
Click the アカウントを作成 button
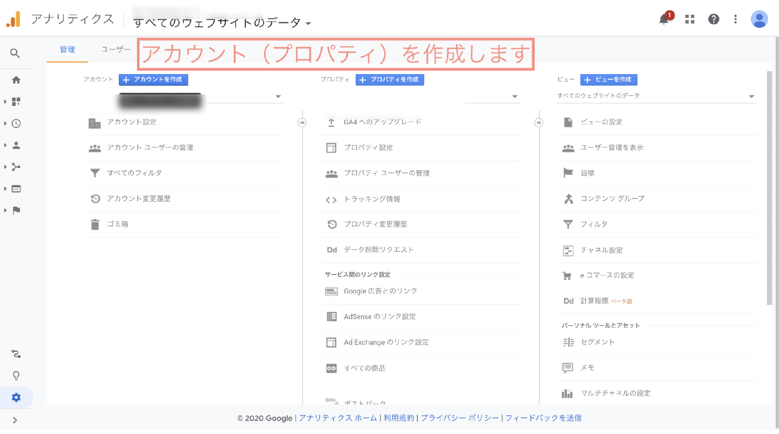click(153, 80)
